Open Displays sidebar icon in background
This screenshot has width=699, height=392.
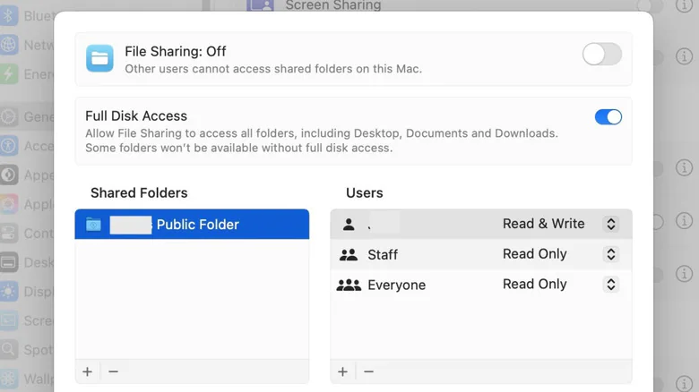[9, 292]
